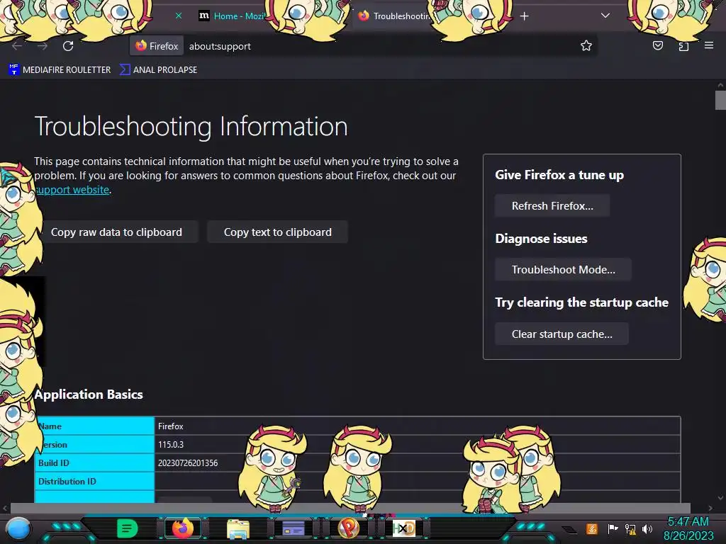Screen dimensions: 726x544
Task: Open a new tab with the plus button
Action: [x=524, y=16]
